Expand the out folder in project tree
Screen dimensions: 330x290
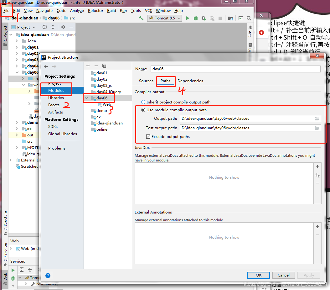[x=17, y=135]
